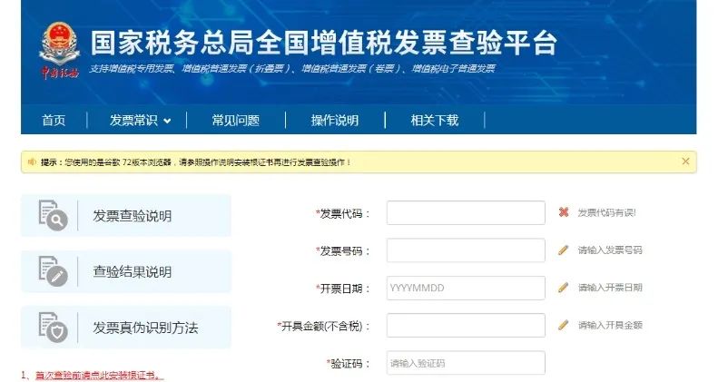
Task: Click the 发票代码有误 error text
Action: coord(606,212)
